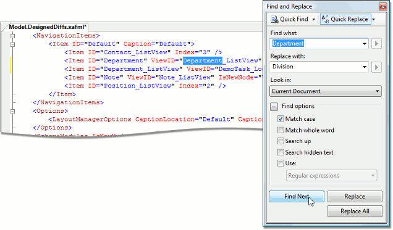Expand the Find what dropdown list
The height and width of the screenshot is (230, 393).
(x=365, y=44)
